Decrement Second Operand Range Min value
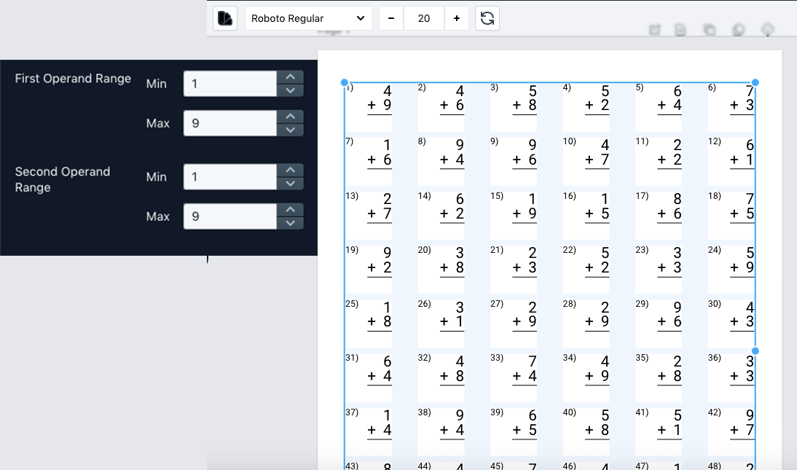This screenshot has height=470, width=797. click(290, 183)
